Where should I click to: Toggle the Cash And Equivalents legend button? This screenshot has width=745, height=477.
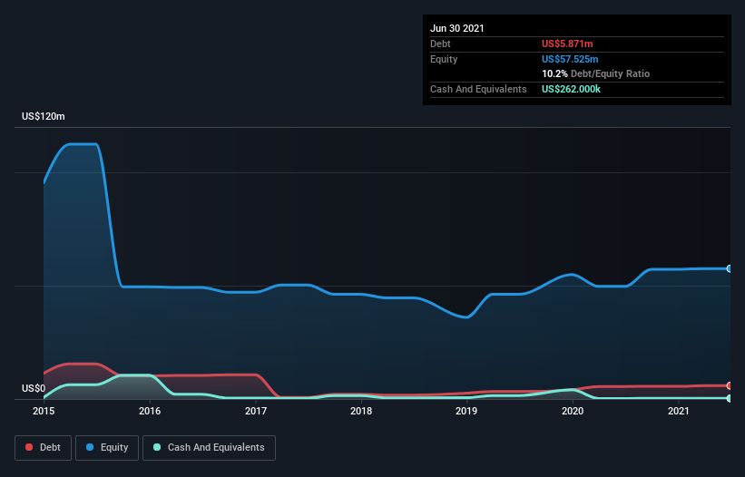coord(209,448)
